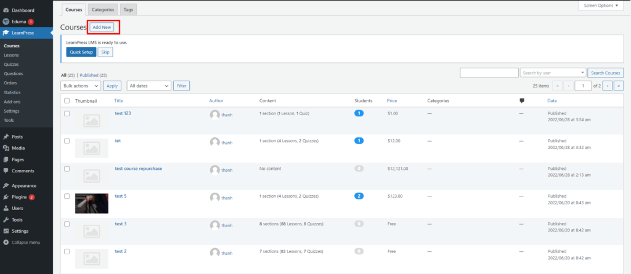The height and width of the screenshot is (274, 631).
Task: Open the All dates filter dropdown
Action: coord(149,86)
